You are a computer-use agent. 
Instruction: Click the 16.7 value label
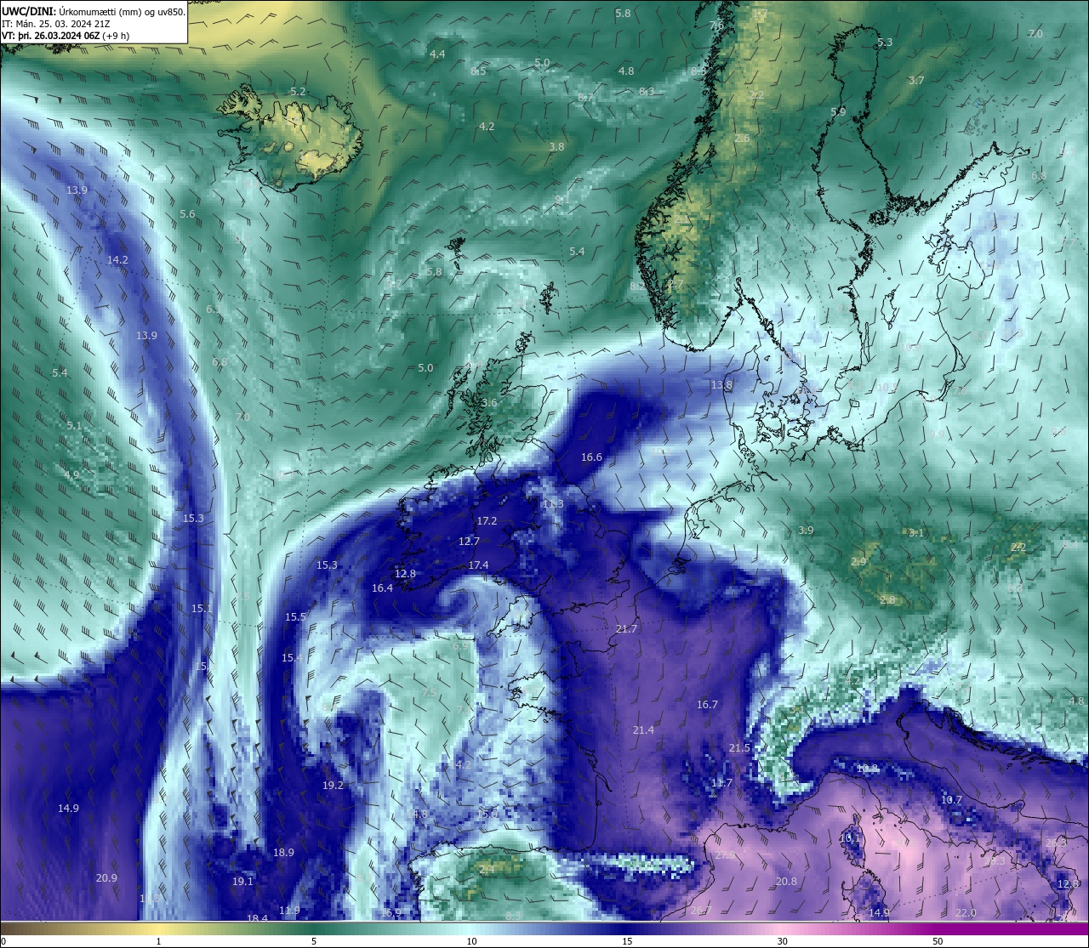[x=707, y=704]
